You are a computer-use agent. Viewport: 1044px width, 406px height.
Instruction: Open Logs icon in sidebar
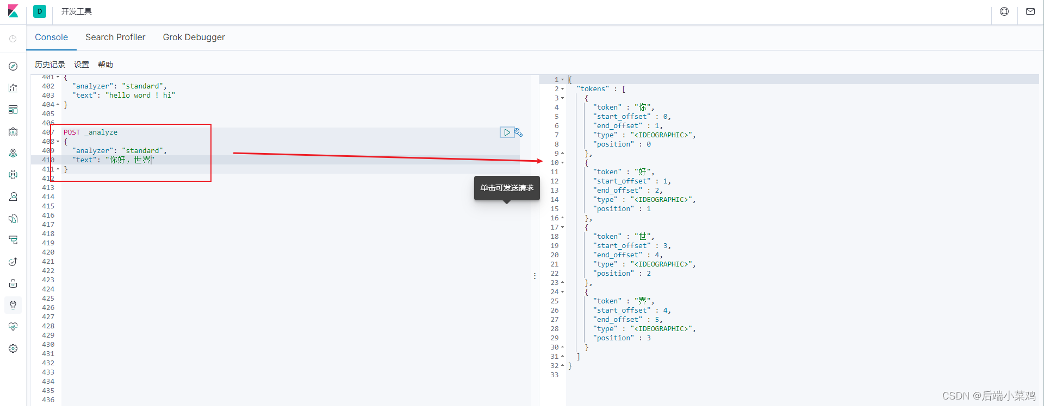(13, 218)
